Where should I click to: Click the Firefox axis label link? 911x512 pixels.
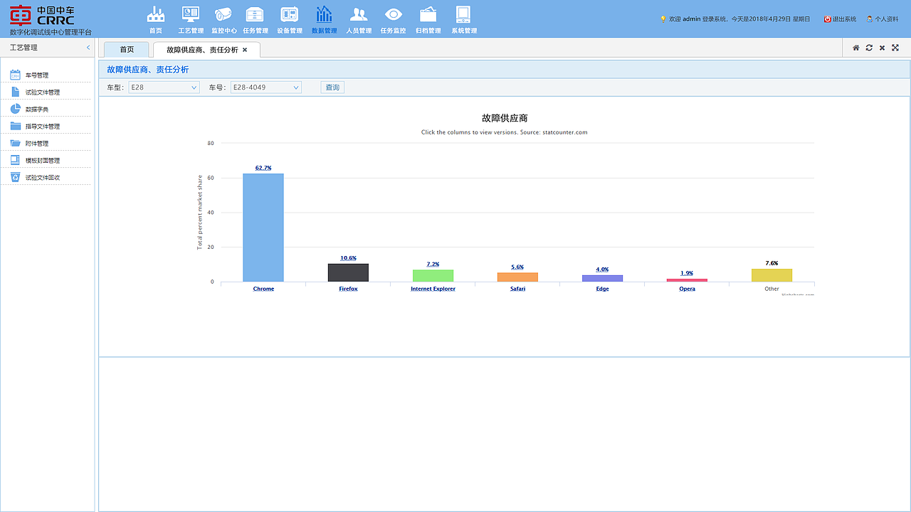(348, 289)
